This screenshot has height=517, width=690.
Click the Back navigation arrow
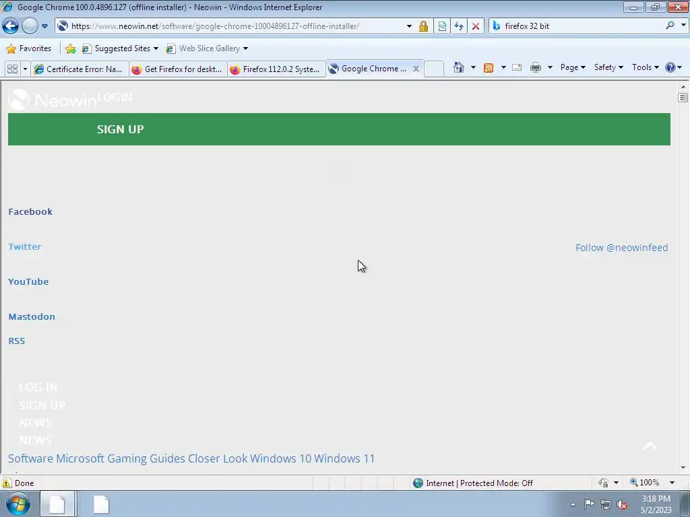point(11,26)
